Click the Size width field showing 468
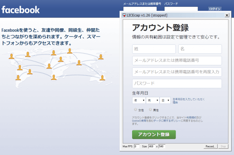This screenshot has width=234, height=155. pyautogui.click(x=152, y=146)
